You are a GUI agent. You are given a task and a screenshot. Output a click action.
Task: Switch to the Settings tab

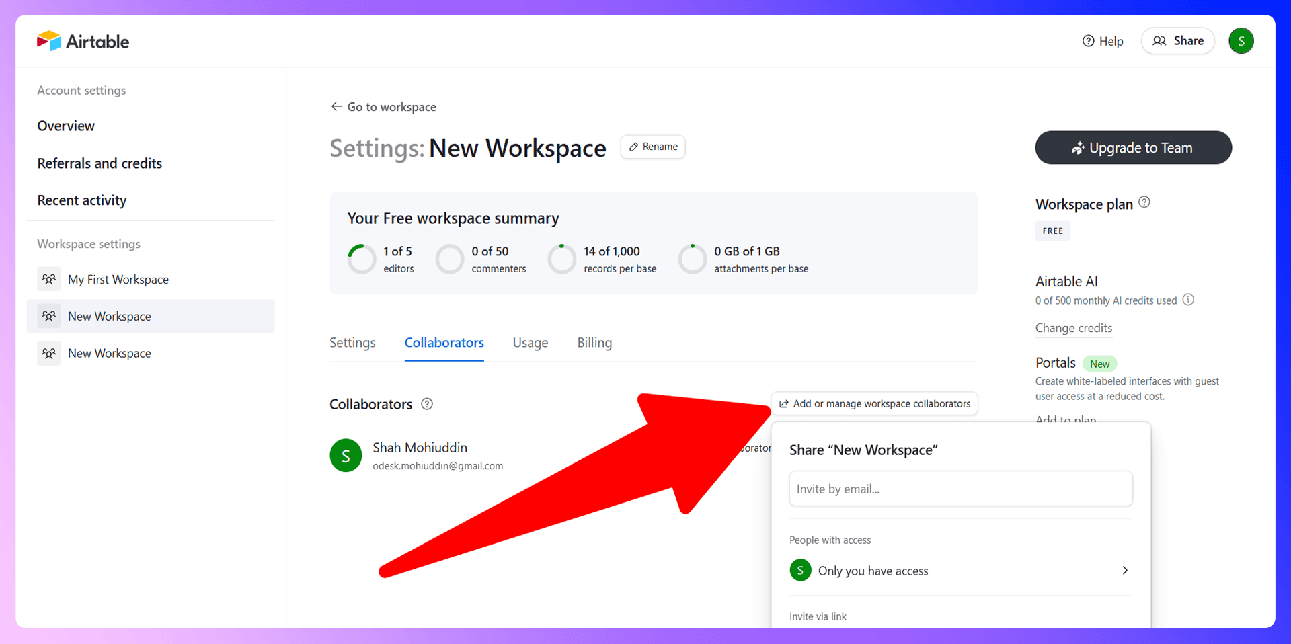tap(352, 343)
